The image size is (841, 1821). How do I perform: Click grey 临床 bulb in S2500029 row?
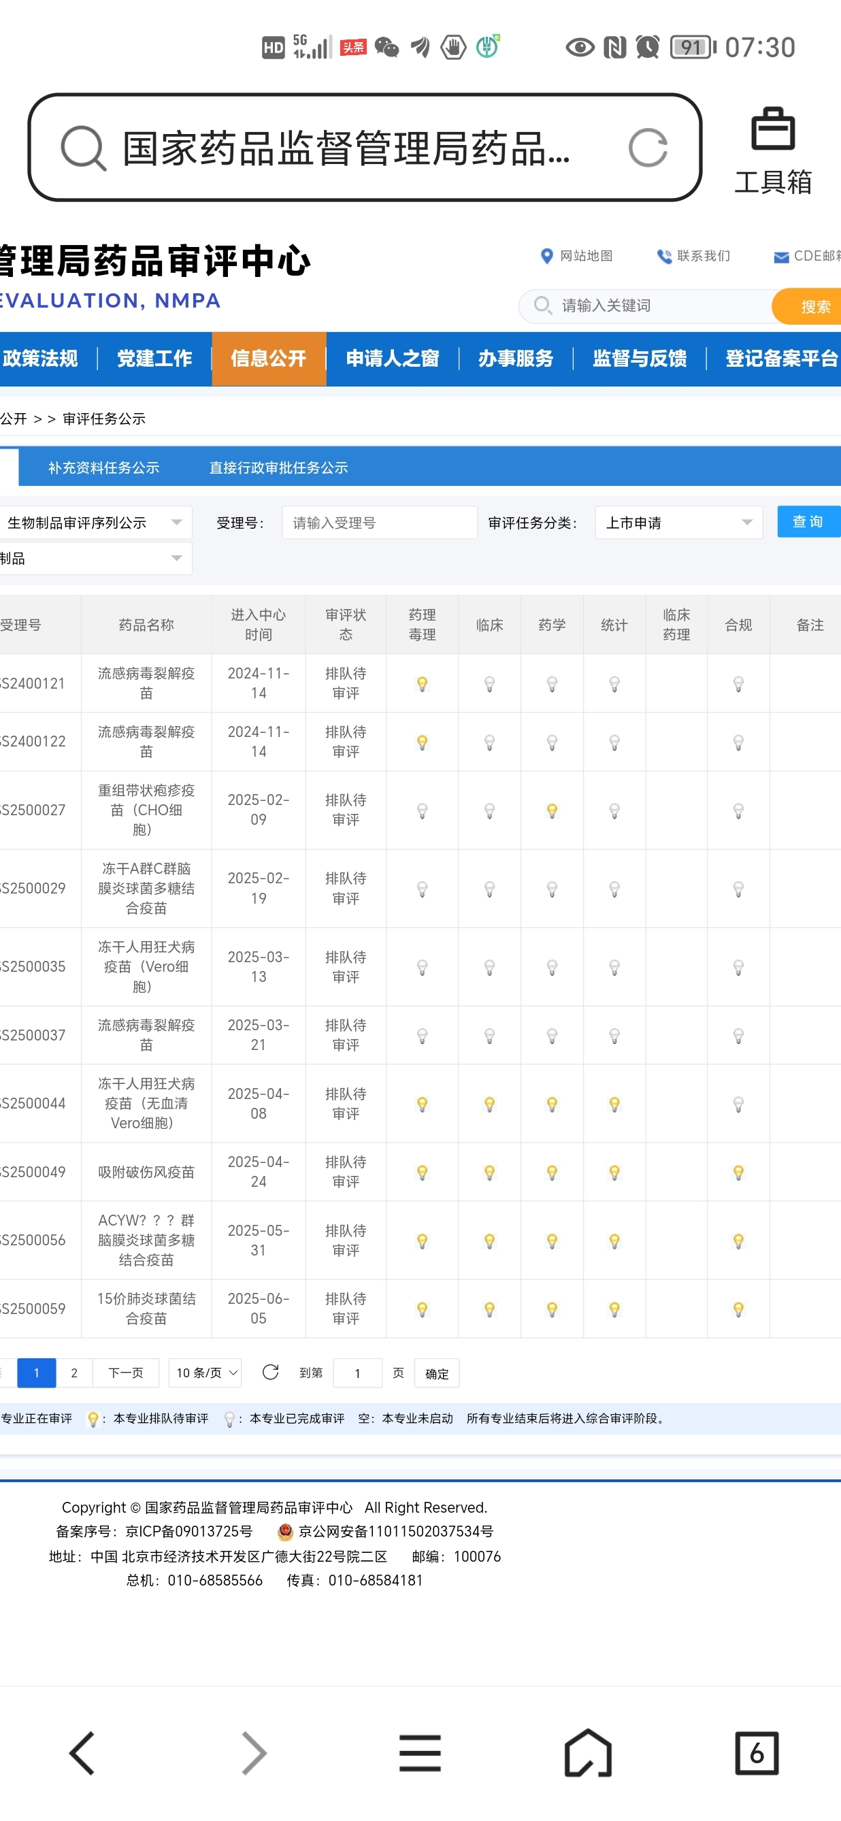click(489, 889)
